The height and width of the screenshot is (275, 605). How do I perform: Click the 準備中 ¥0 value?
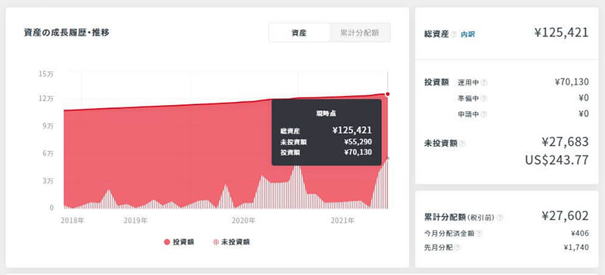tap(584, 98)
